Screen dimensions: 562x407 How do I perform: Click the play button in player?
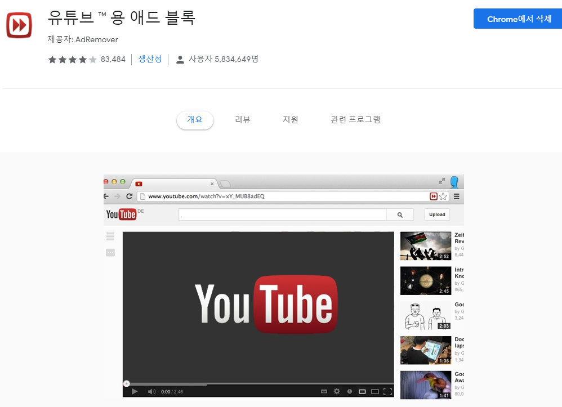click(135, 392)
